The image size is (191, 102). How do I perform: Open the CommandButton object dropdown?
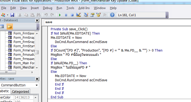(x=37, y=85)
